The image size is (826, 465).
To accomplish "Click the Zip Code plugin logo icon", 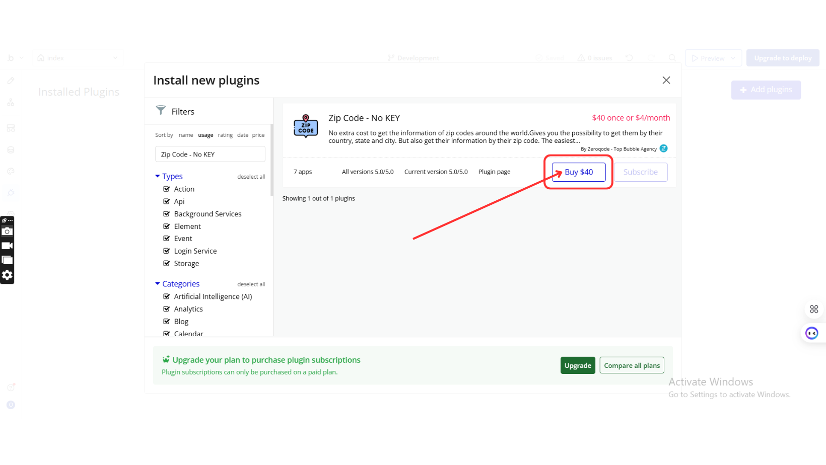I will coord(306,126).
